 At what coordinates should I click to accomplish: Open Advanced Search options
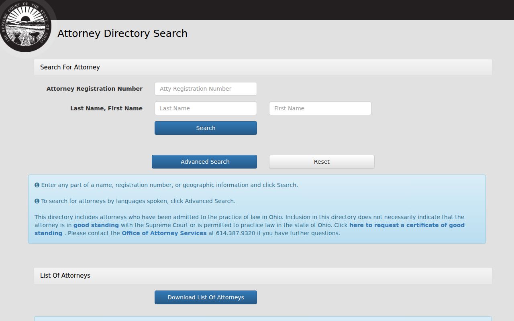(x=204, y=162)
